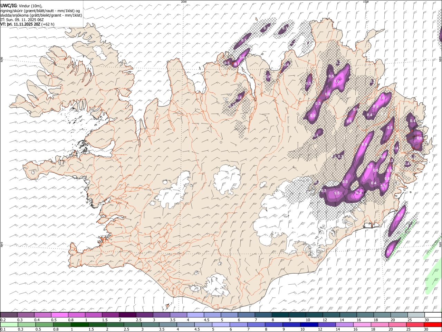
Task: Pick lower legend green swatch starting at 0.3
Action: [x=26, y=324]
